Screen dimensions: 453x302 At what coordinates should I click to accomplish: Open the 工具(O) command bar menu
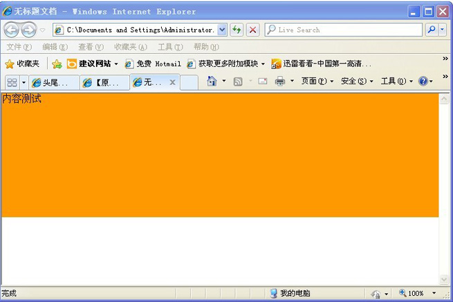pos(397,81)
